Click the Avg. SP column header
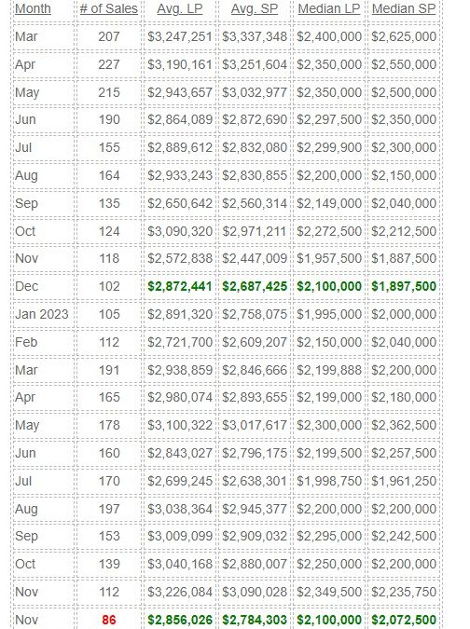This screenshot has height=629, width=470. pyautogui.click(x=254, y=8)
